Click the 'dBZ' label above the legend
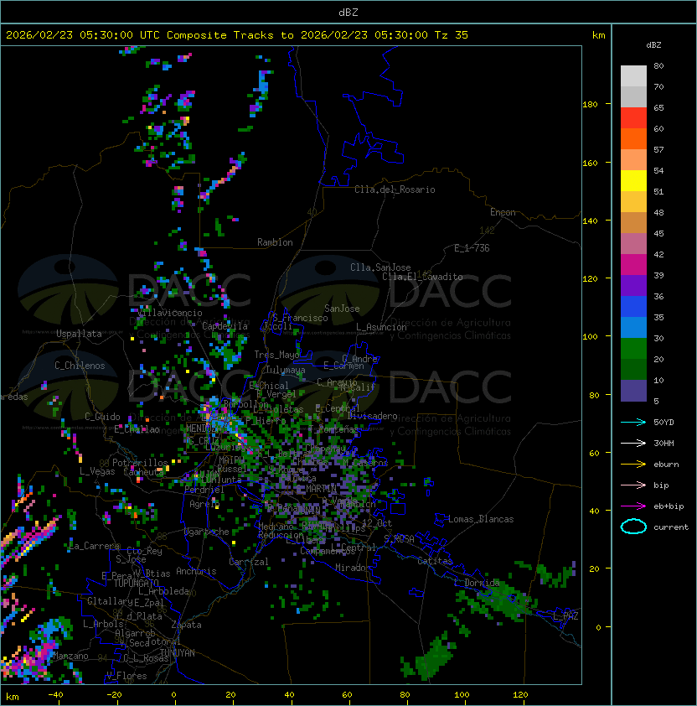 (653, 45)
